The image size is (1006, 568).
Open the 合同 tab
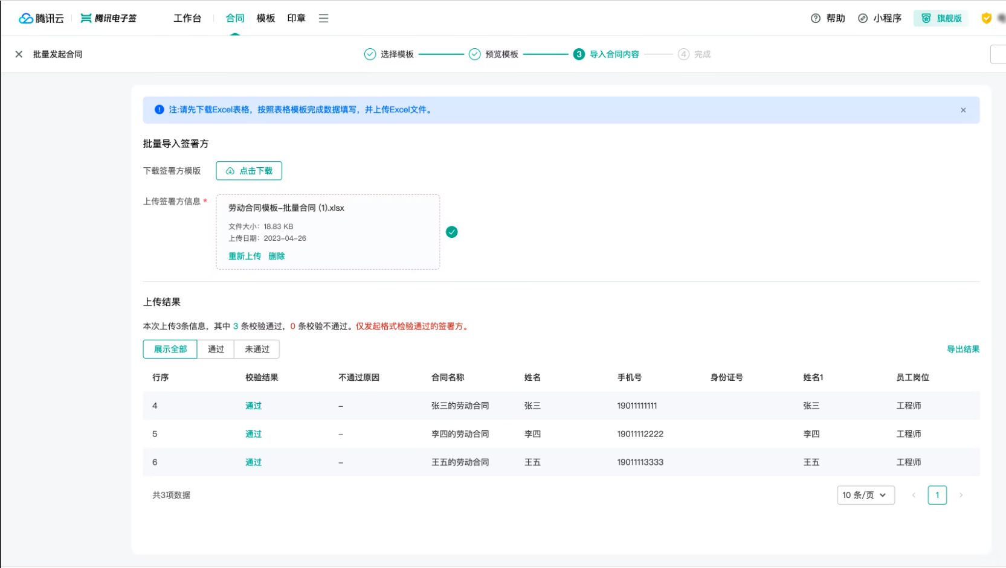[235, 18]
